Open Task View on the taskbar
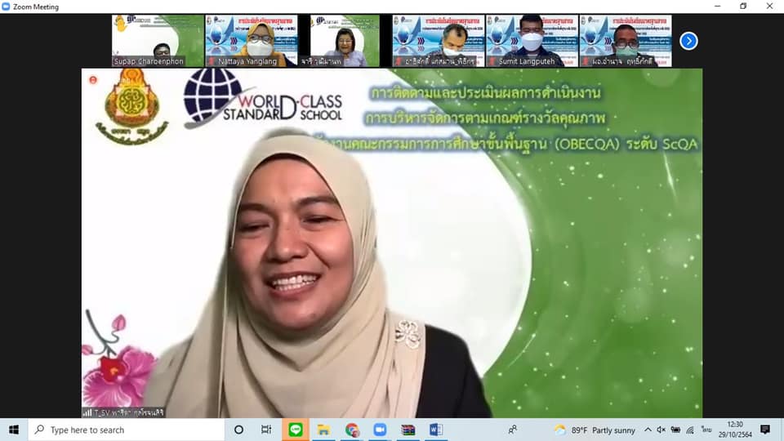 tap(266, 430)
